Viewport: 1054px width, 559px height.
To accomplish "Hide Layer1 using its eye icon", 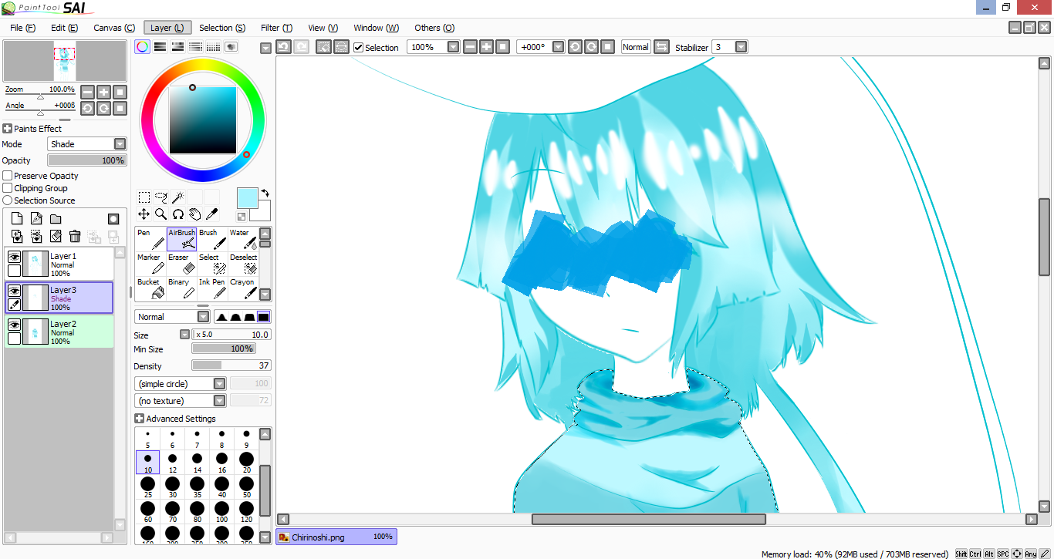I will click(x=14, y=258).
